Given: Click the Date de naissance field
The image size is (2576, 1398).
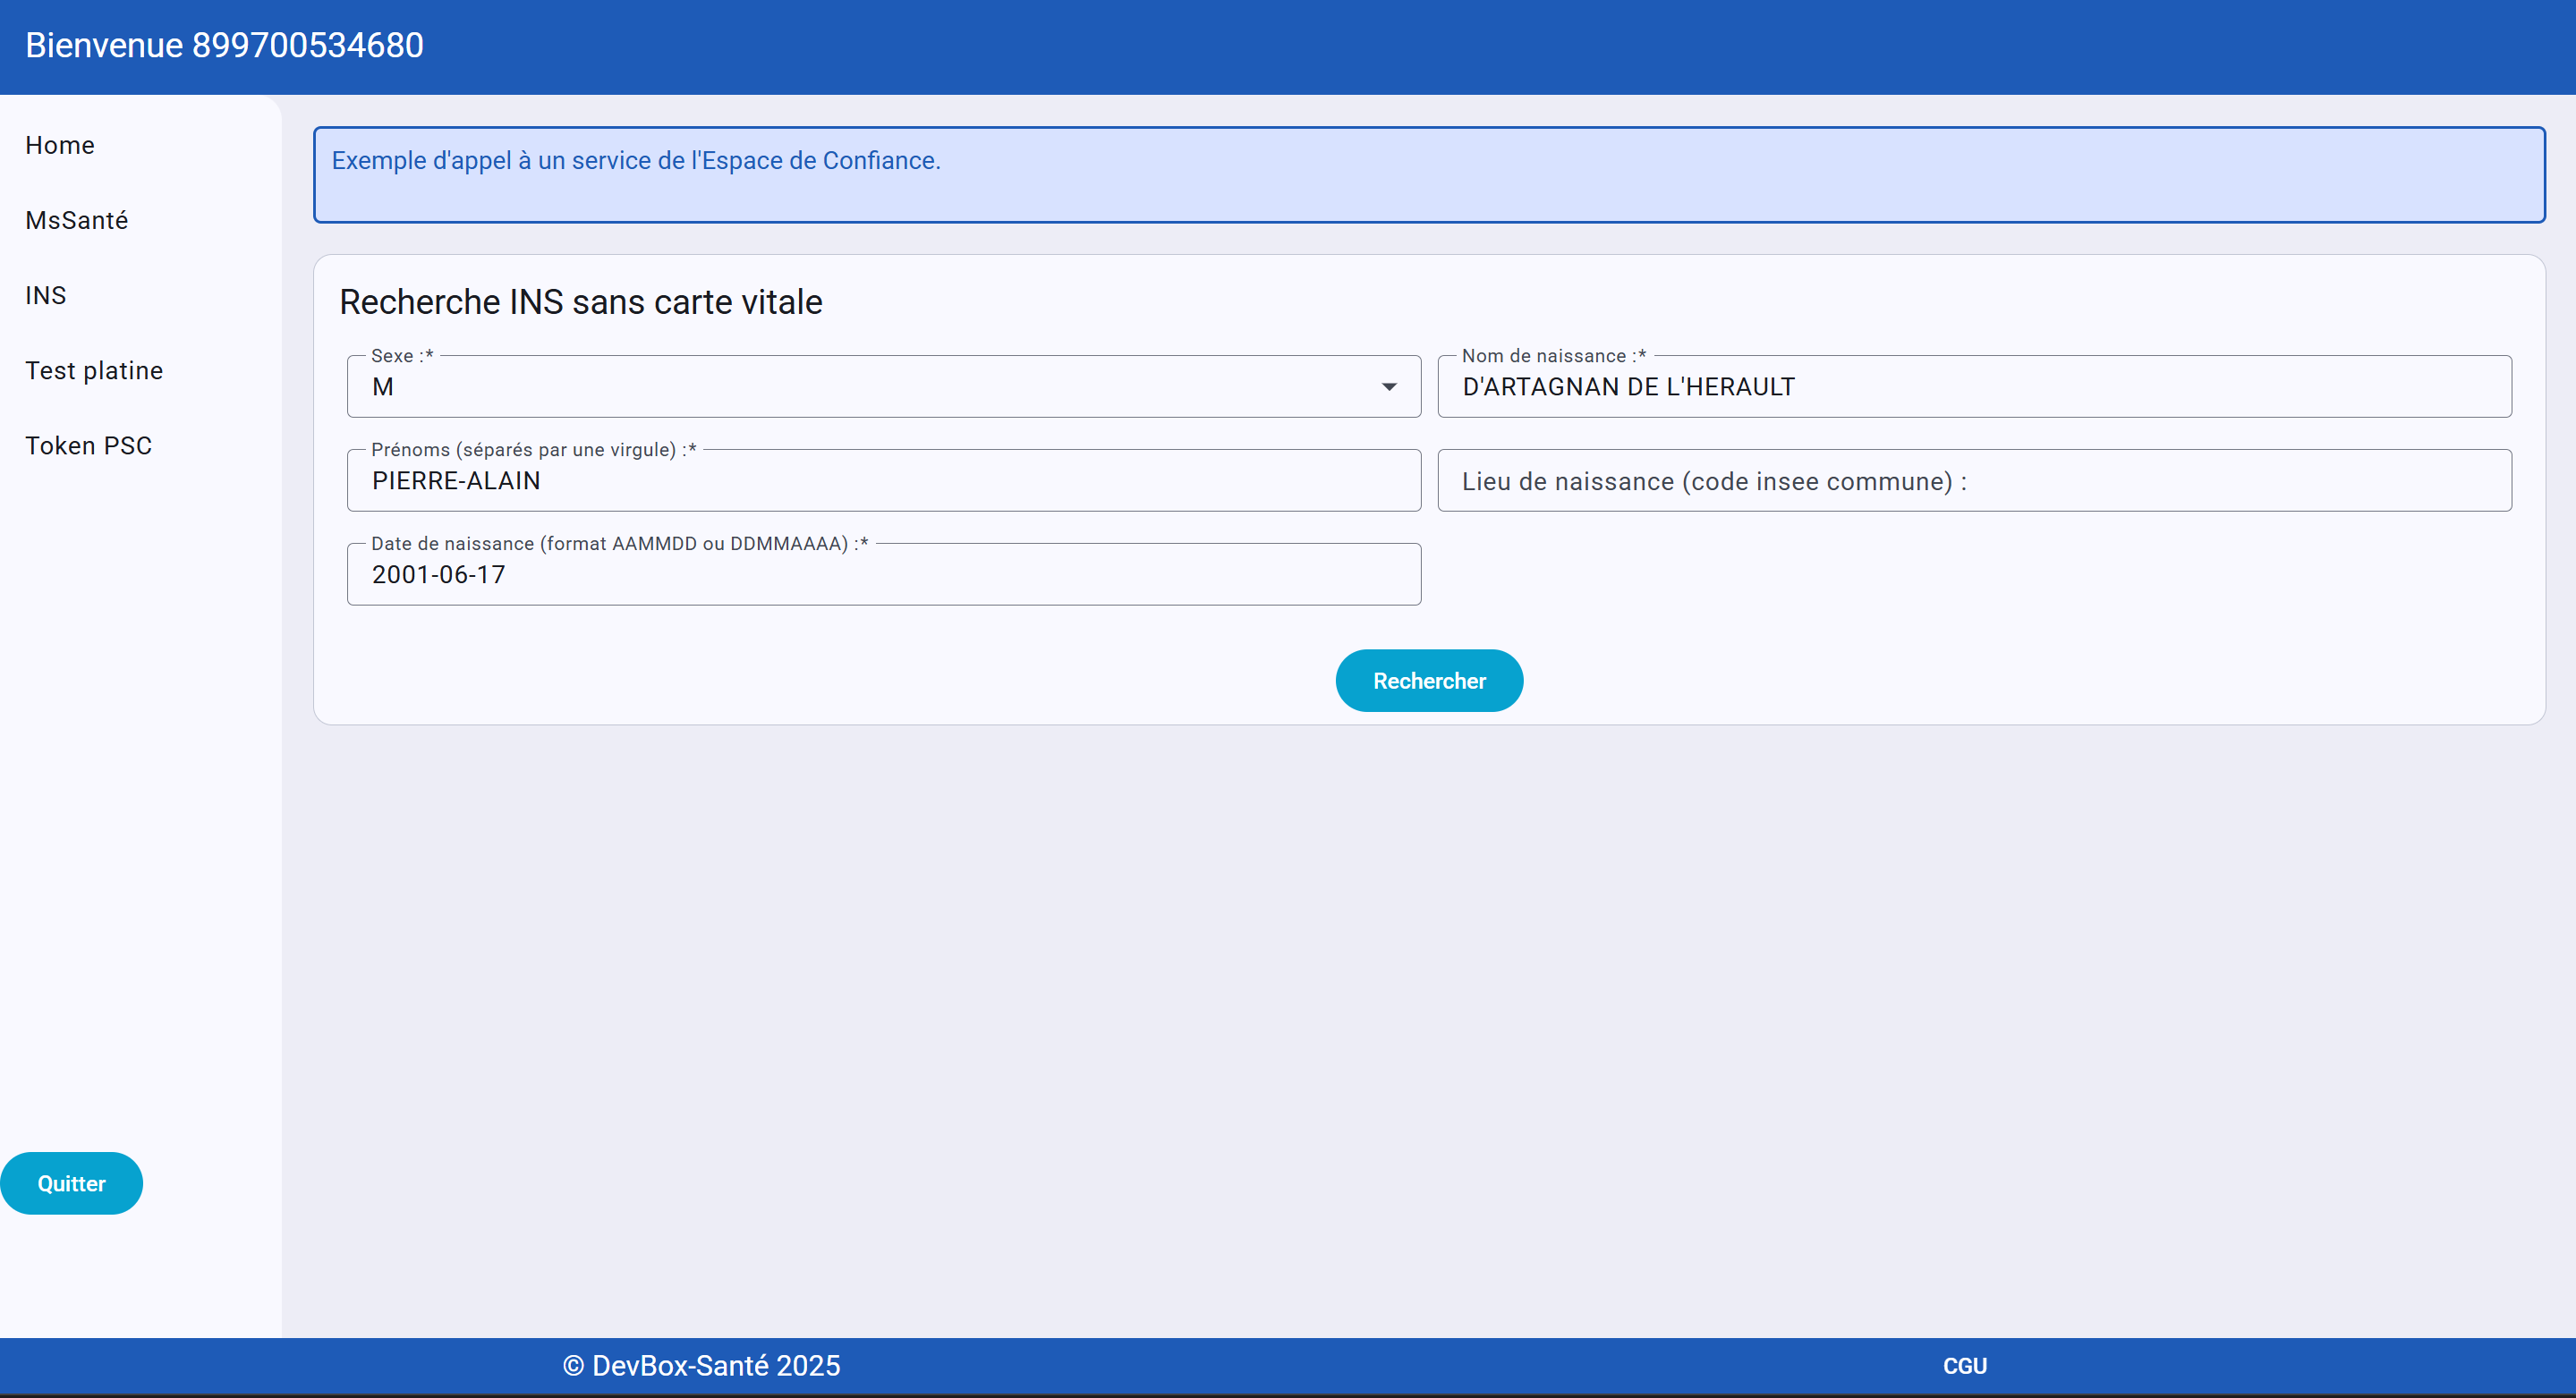Looking at the screenshot, I should click(883, 574).
